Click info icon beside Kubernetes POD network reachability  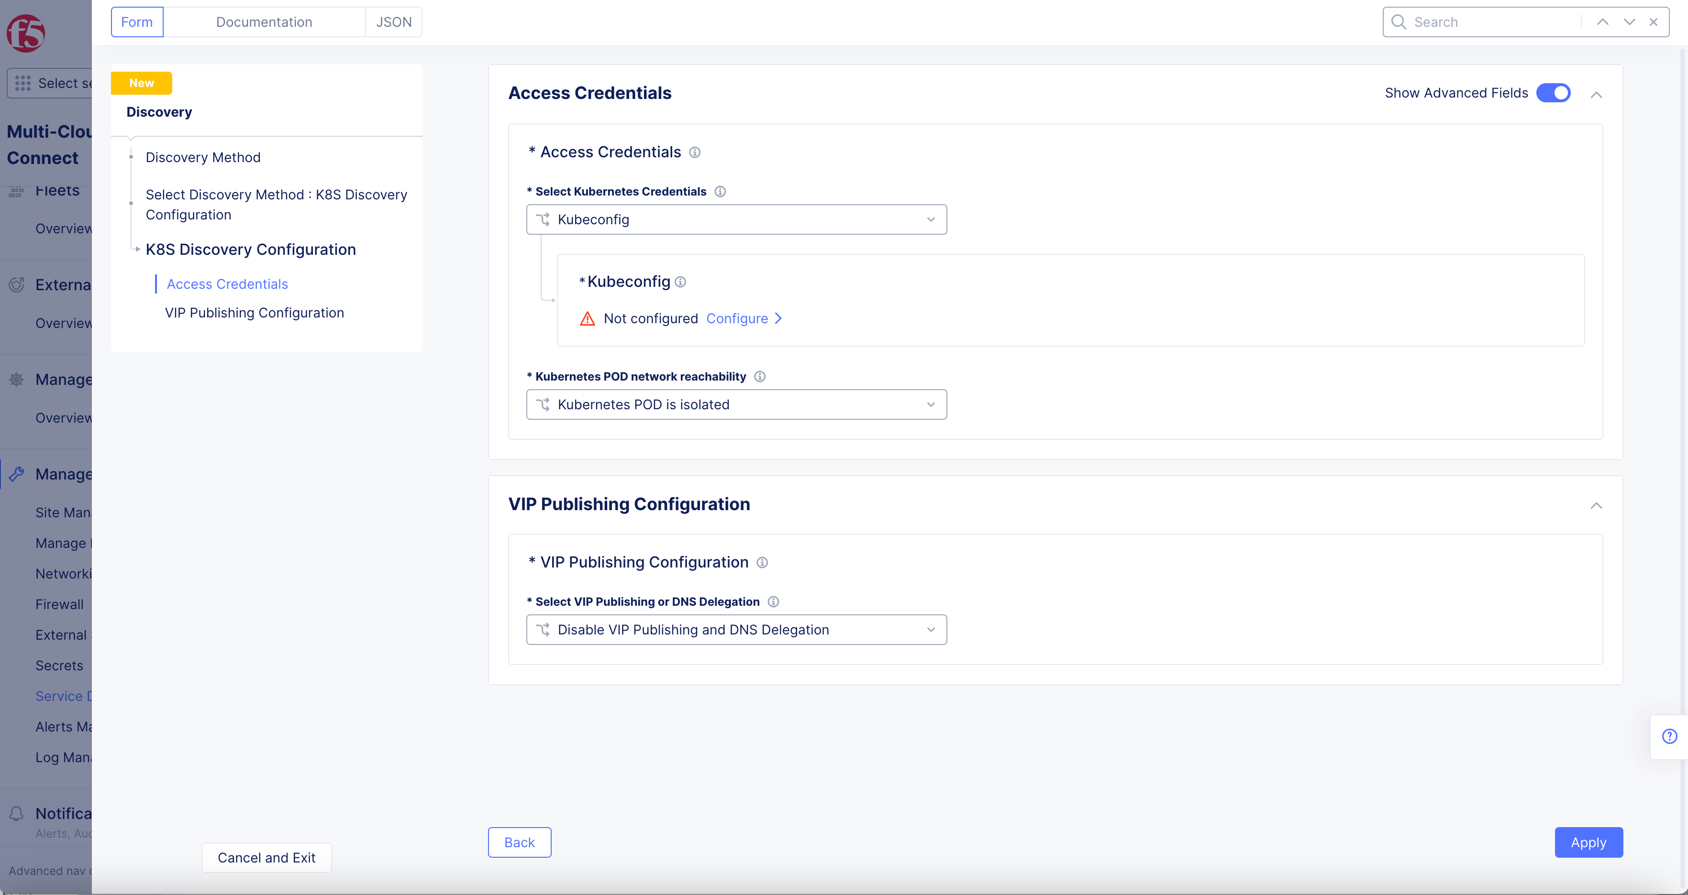tap(759, 376)
